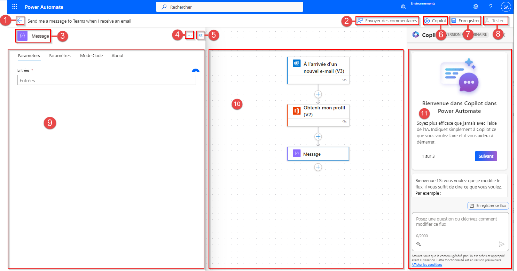Switch to the Paramètres tab
The height and width of the screenshot is (271, 517).
coord(60,56)
